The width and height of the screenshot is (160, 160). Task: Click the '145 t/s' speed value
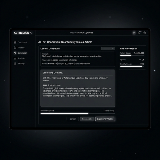(141, 59)
